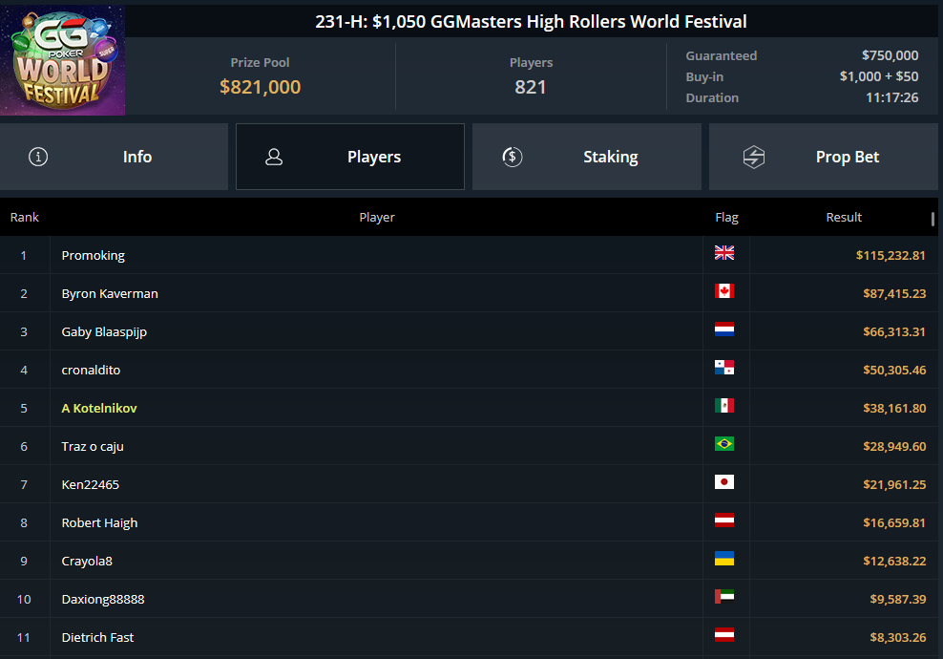Click the Brazil flag for Traz o caju
943x659 pixels.
click(724, 444)
